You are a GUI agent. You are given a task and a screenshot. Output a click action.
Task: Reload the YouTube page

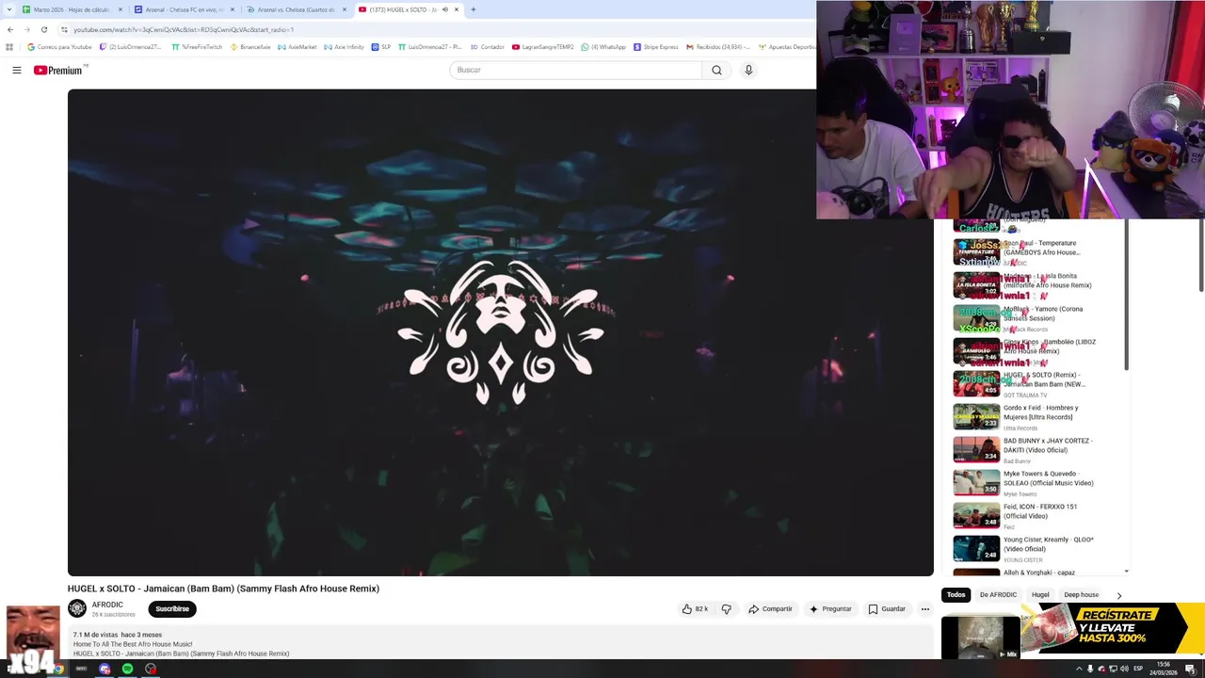[43, 29]
